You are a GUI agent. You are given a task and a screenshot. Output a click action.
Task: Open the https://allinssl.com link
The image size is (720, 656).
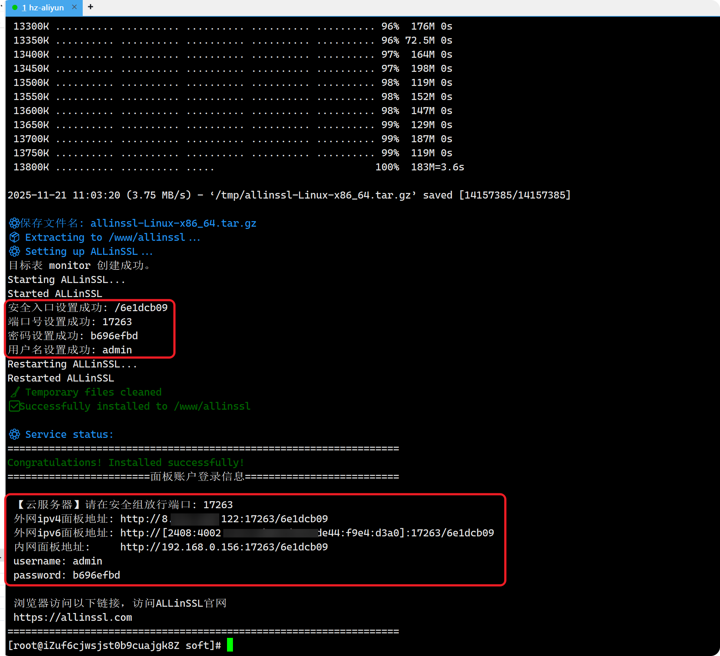click(73, 617)
